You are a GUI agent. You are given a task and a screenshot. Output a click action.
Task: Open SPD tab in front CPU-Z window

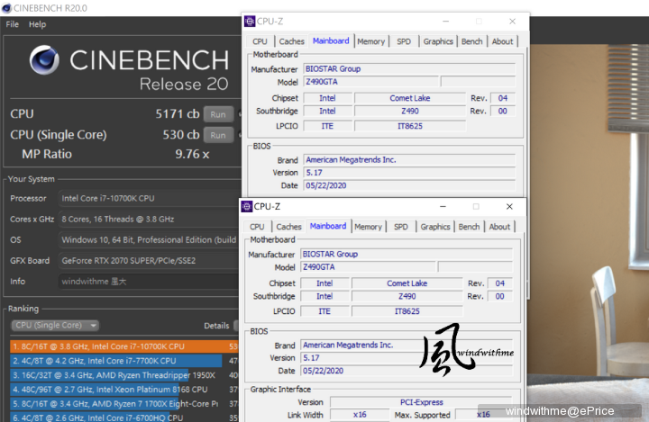click(400, 227)
